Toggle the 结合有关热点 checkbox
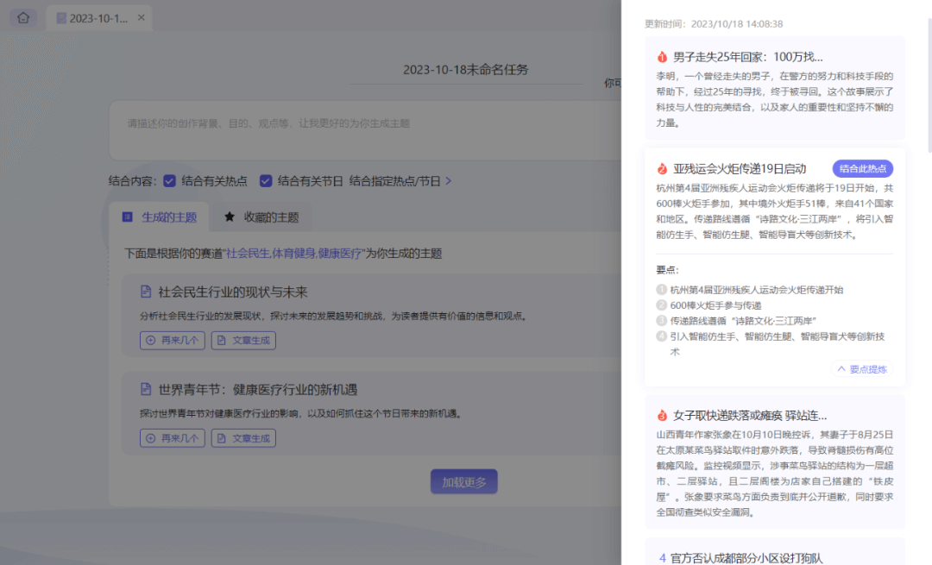This screenshot has width=932, height=565. tap(170, 180)
